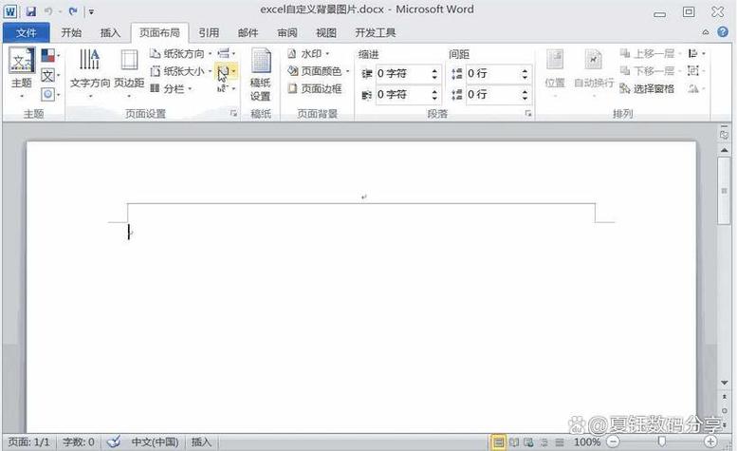This screenshot has height=451, width=737.
Task: Click zoom in plus button
Action: click(x=710, y=442)
